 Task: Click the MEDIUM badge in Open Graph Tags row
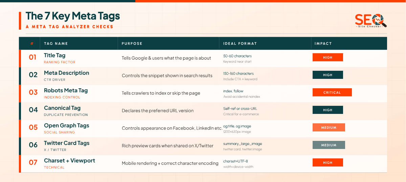329,127
